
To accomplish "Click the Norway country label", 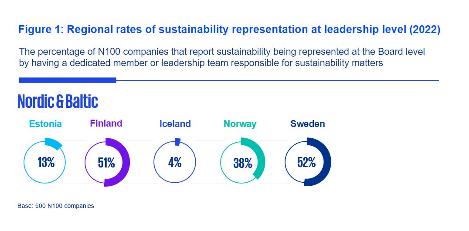I will 240,124.
